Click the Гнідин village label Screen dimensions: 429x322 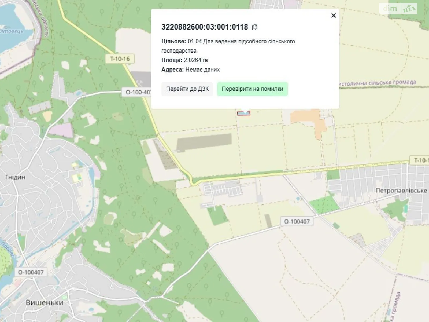(x=15, y=177)
